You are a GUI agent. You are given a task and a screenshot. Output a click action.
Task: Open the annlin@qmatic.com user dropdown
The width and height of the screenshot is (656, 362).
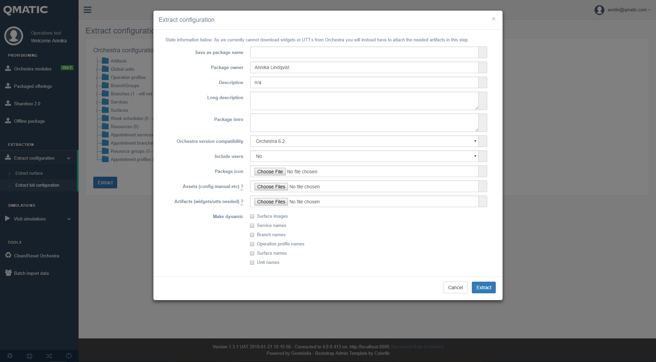point(629,10)
